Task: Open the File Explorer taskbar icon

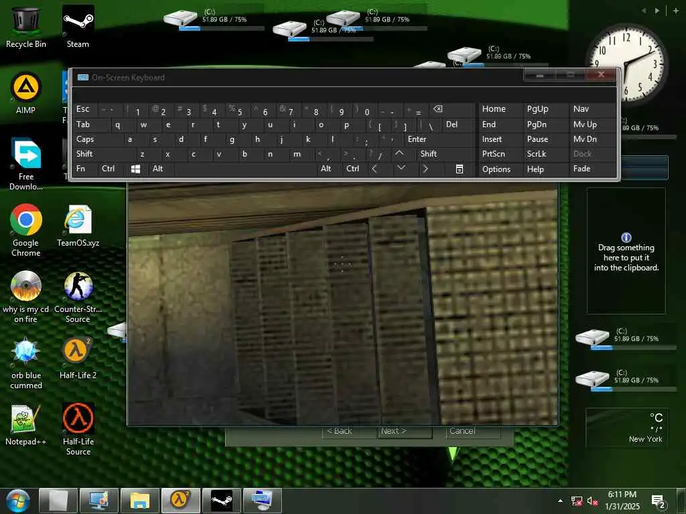Action: (x=140, y=501)
